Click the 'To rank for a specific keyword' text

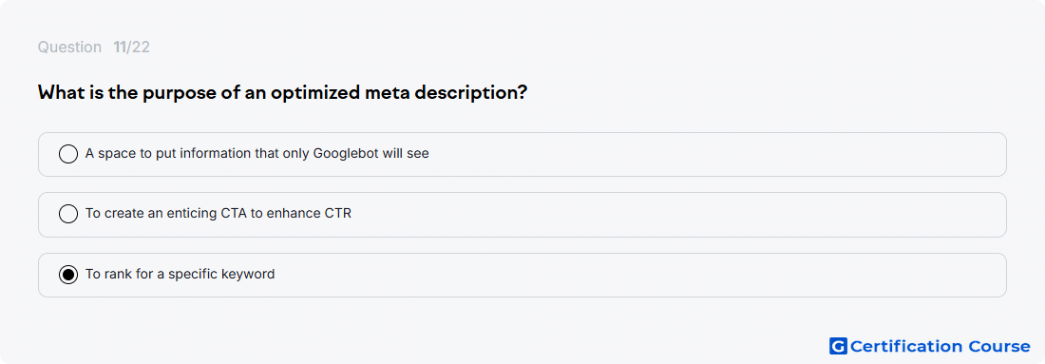click(180, 274)
